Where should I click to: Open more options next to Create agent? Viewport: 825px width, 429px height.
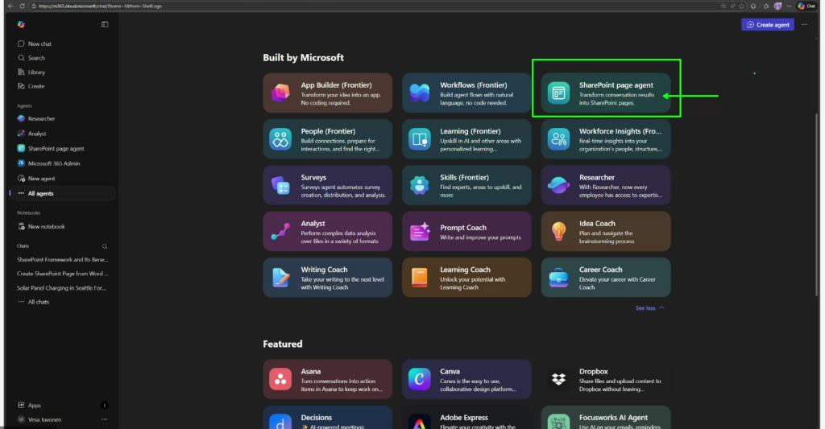(x=804, y=25)
